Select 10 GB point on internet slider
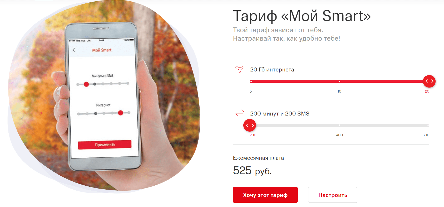This screenshot has height=207, width=444. click(339, 81)
